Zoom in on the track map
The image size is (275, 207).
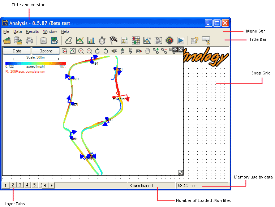[81, 51]
